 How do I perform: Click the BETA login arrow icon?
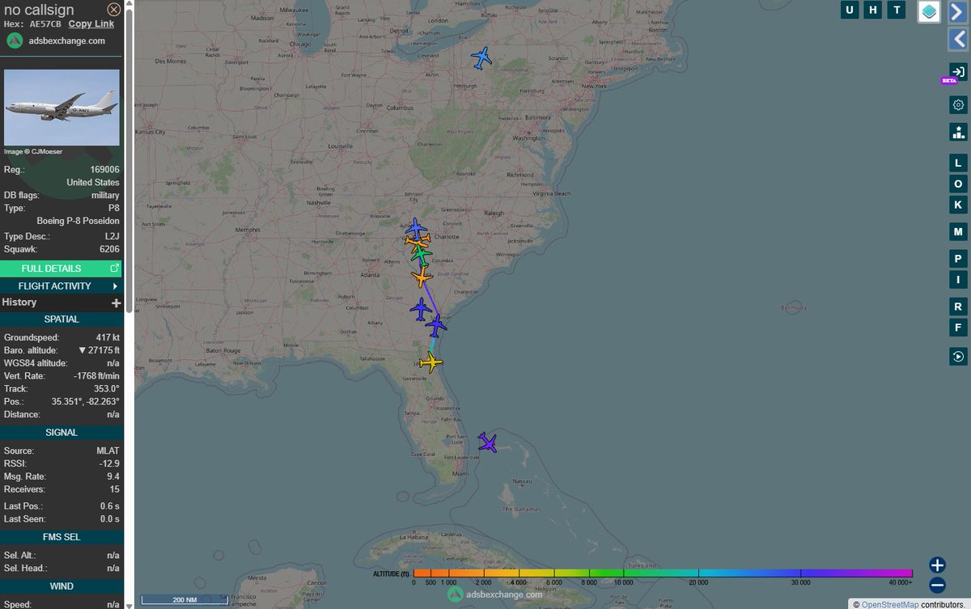click(958, 71)
